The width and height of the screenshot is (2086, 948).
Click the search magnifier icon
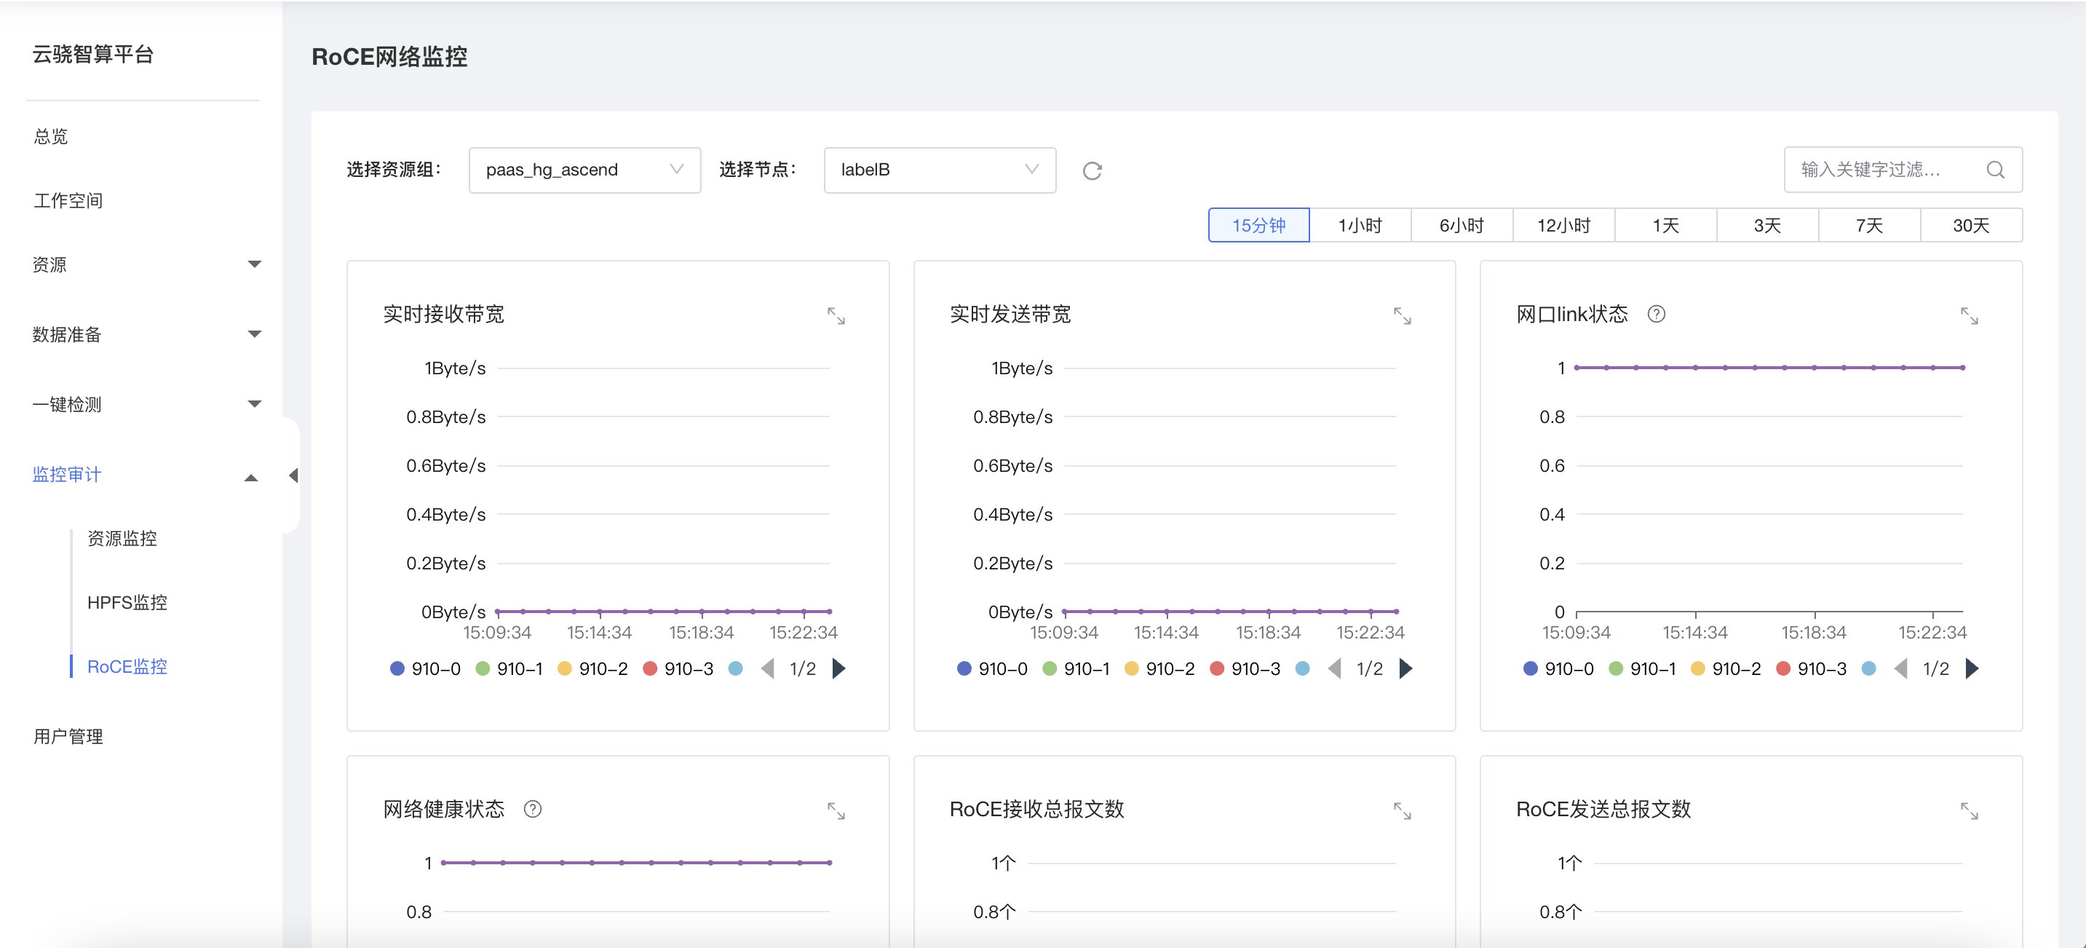(1995, 170)
